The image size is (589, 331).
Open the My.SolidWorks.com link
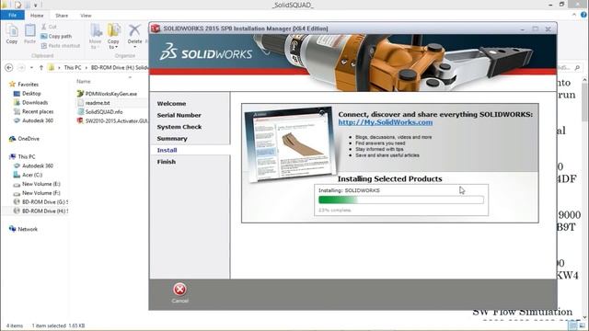click(385, 122)
